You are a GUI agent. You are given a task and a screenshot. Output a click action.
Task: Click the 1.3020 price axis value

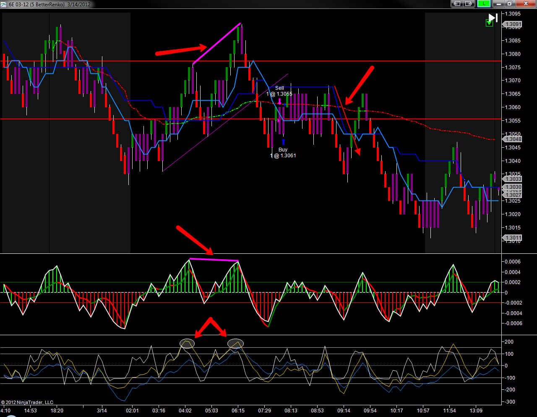(513, 214)
